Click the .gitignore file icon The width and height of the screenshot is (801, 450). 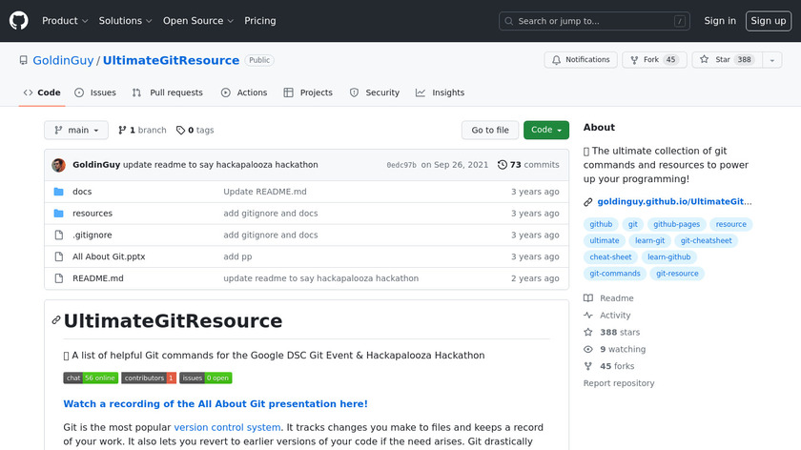58,235
